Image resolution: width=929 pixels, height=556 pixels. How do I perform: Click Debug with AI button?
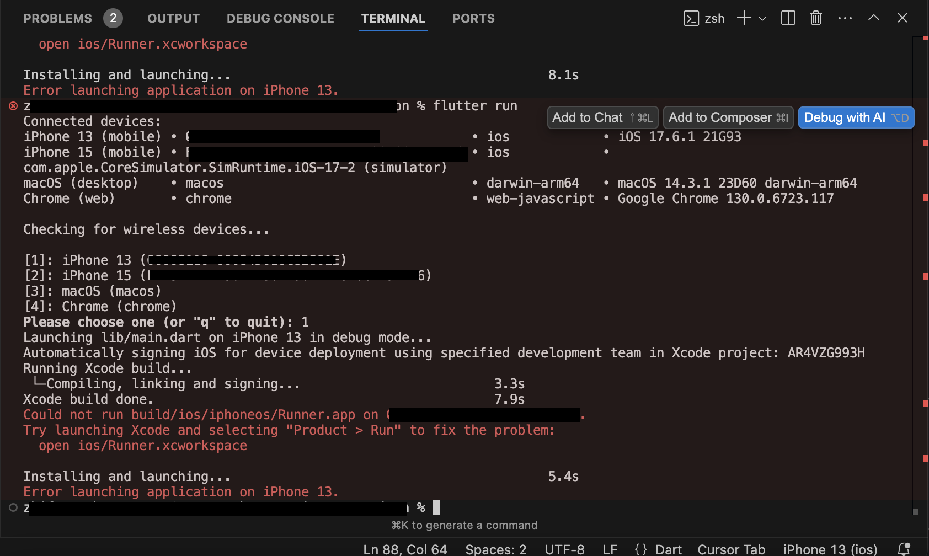[x=856, y=117]
